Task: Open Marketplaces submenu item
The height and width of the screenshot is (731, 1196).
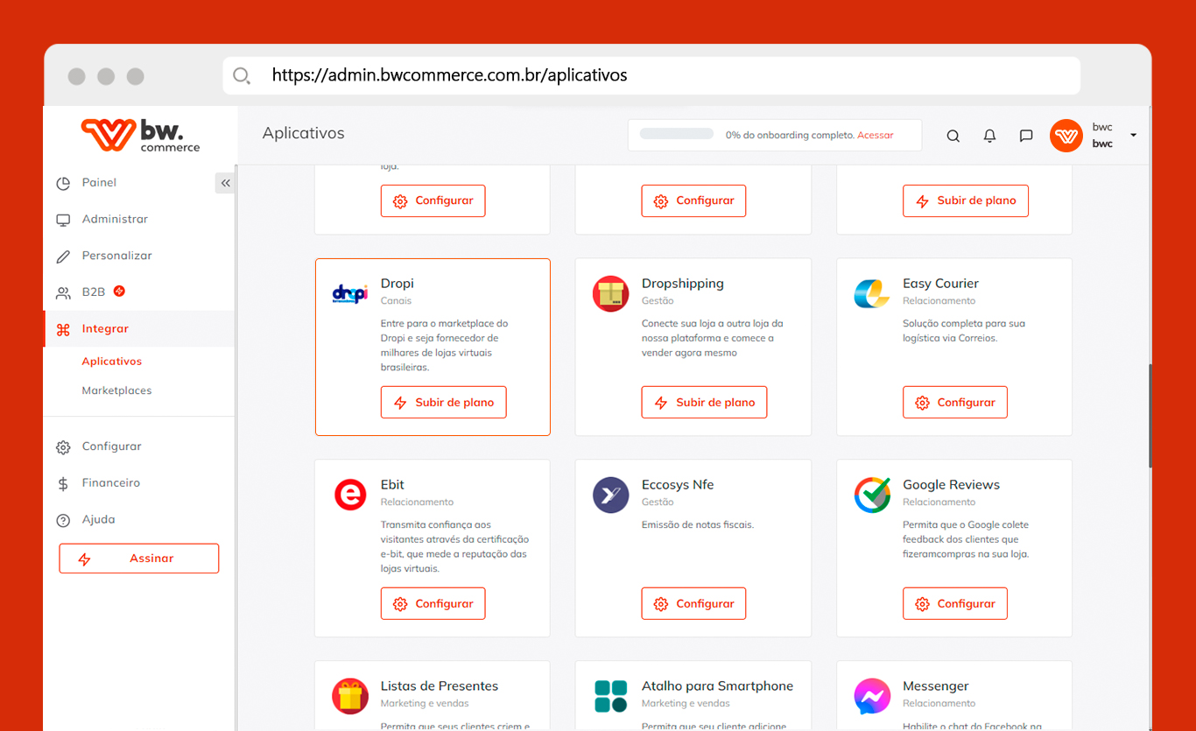Action: (116, 390)
